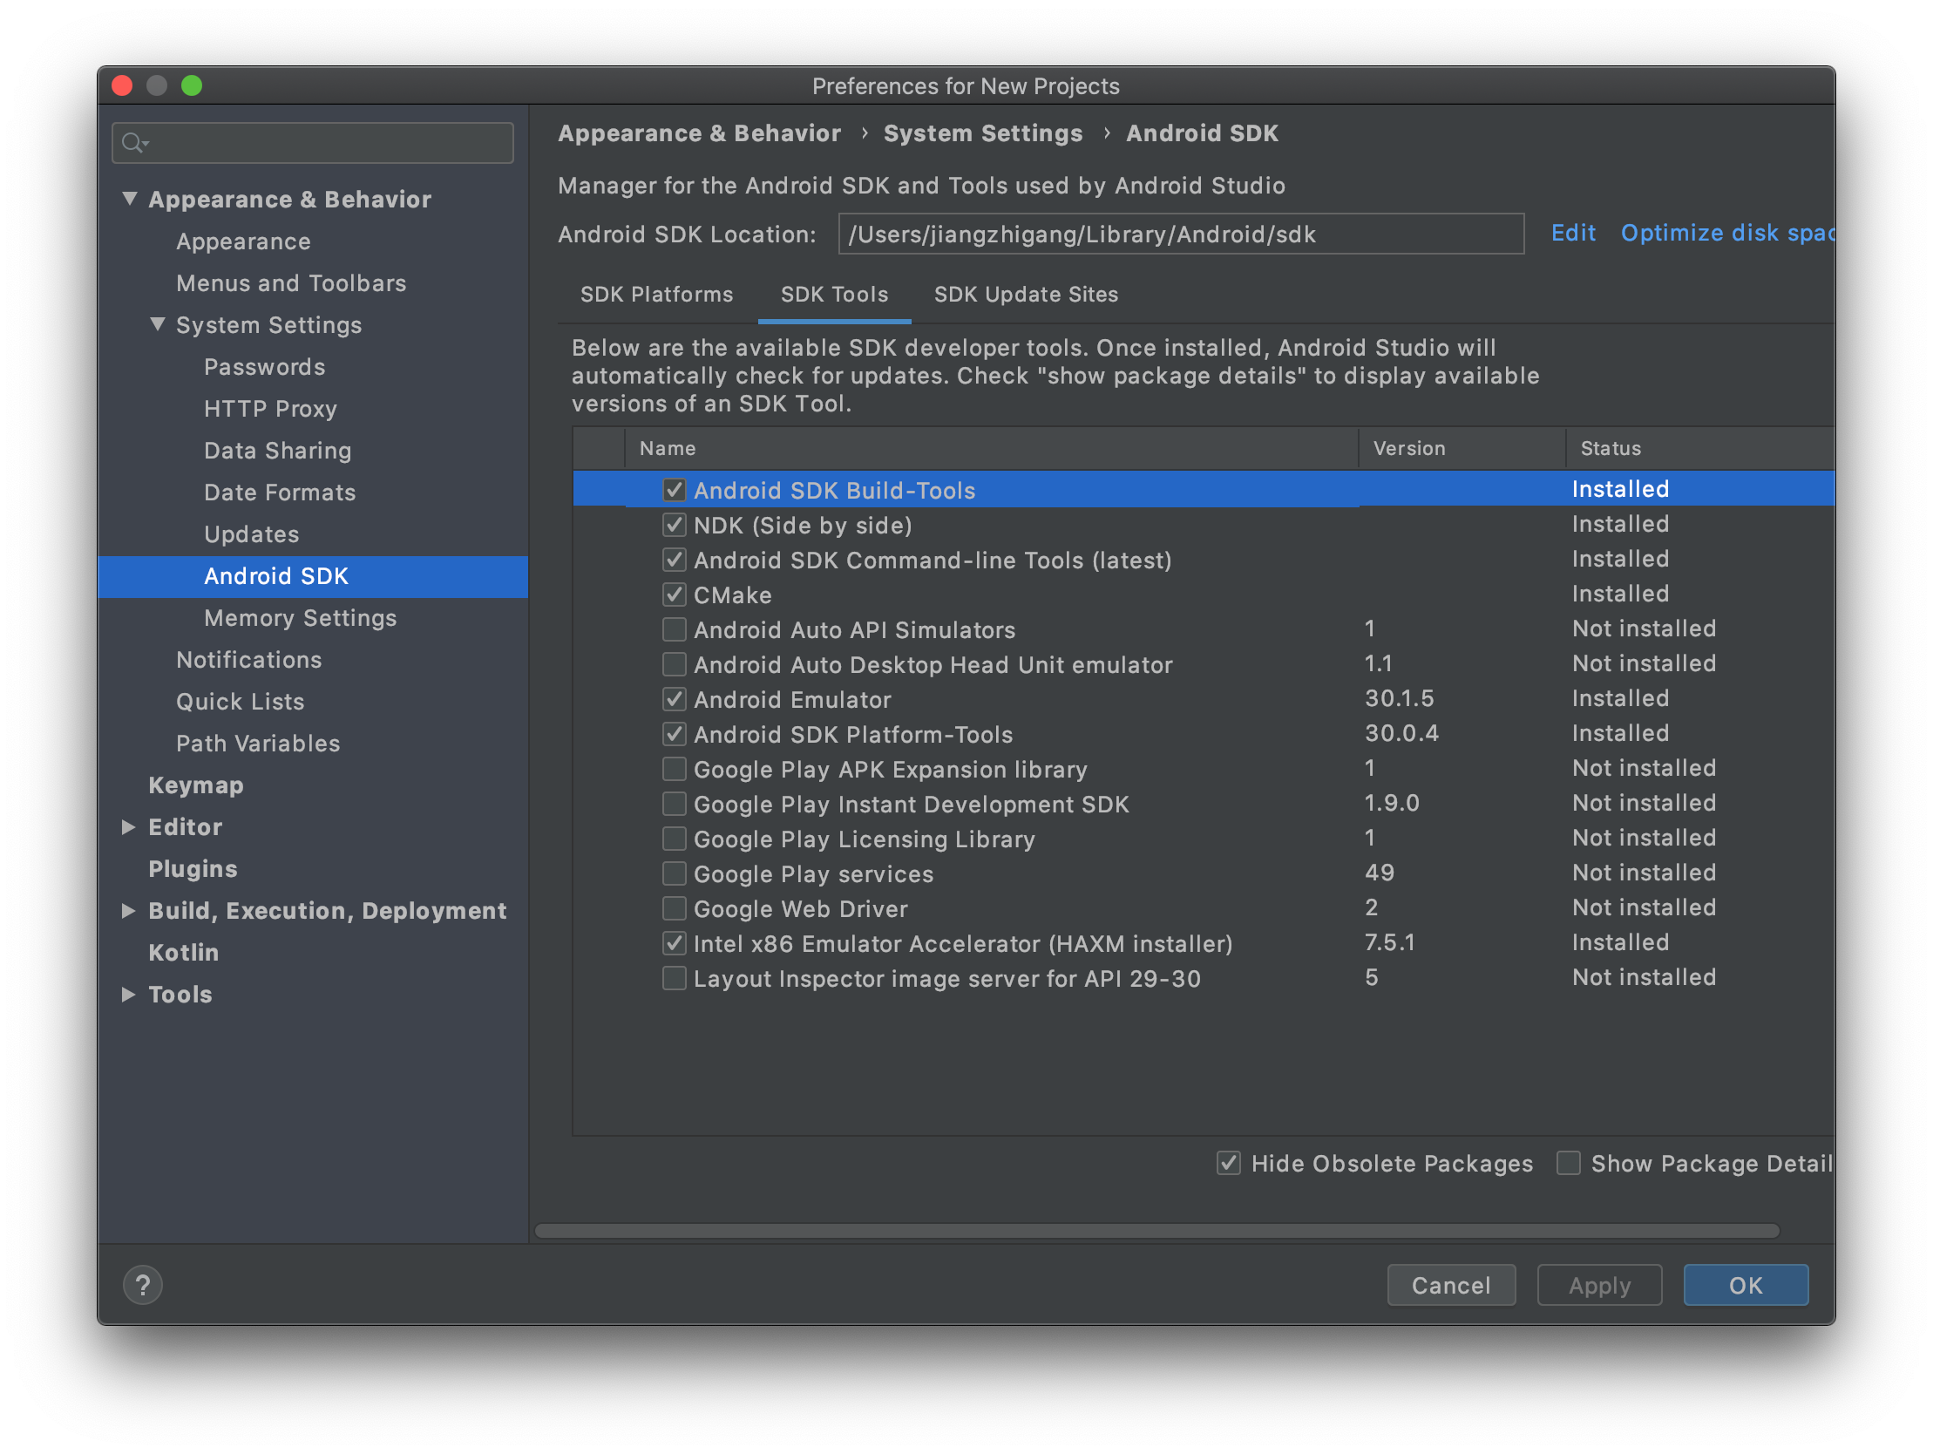Viewport: 1933px width, 1454px height.
Task: Click the Apply button
Action: tap(1598, 1284)
